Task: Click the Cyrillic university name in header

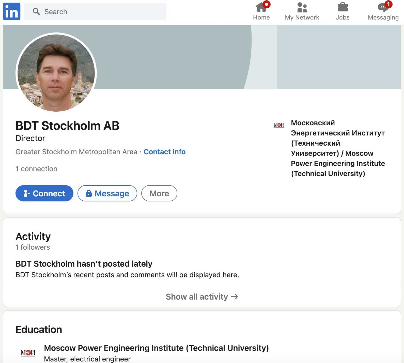Action: pyautogui.click(x=338, y=148)
